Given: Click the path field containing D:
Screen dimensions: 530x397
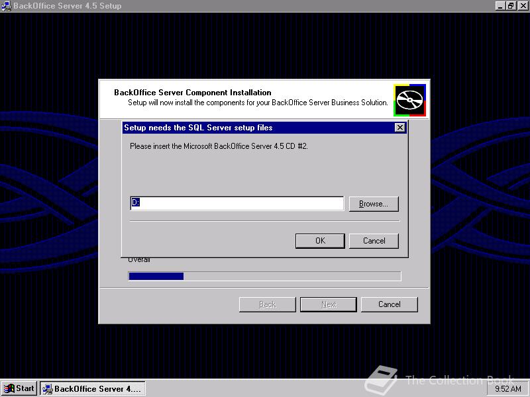Looking at the screenshot, I should pos(237,203).
